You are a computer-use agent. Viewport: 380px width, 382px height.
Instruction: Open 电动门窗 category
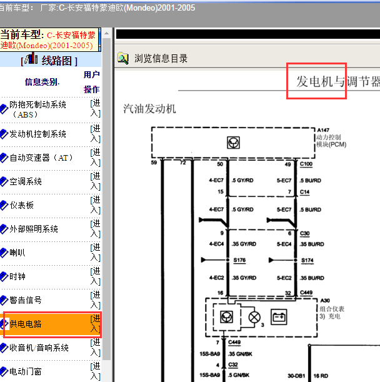coord(26,371)
